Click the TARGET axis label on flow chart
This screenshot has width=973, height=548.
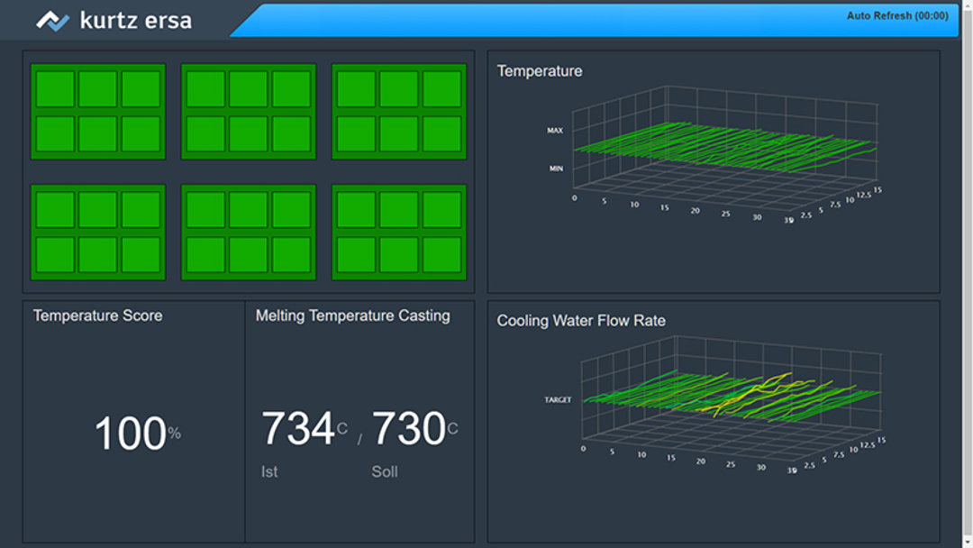click(557, 399)
